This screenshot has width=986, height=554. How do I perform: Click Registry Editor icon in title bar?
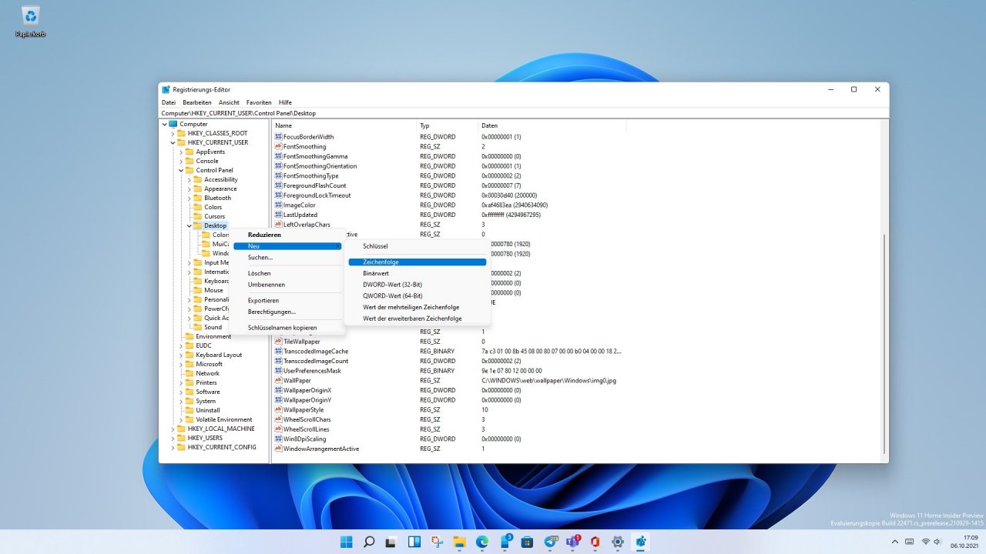166,89
